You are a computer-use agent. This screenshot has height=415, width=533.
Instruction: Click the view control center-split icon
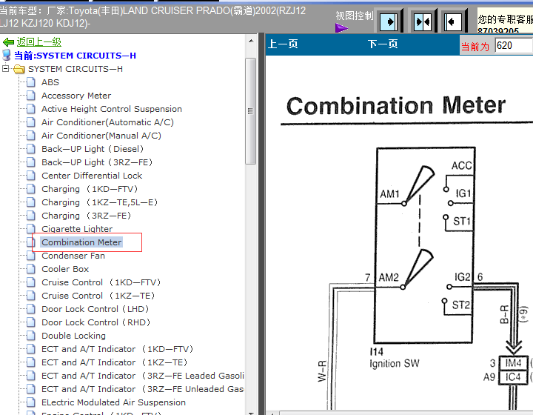423,21
